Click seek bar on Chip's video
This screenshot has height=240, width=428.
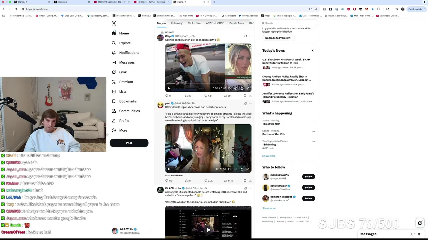coord(208,84)
